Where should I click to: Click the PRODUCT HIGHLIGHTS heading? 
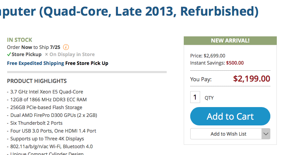tap(37, 81)
